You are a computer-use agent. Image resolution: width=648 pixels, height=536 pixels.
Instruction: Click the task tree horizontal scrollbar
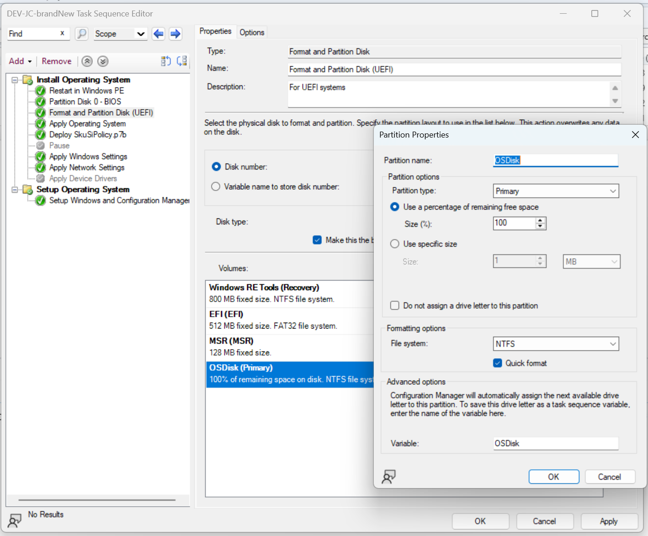[97, 500]
